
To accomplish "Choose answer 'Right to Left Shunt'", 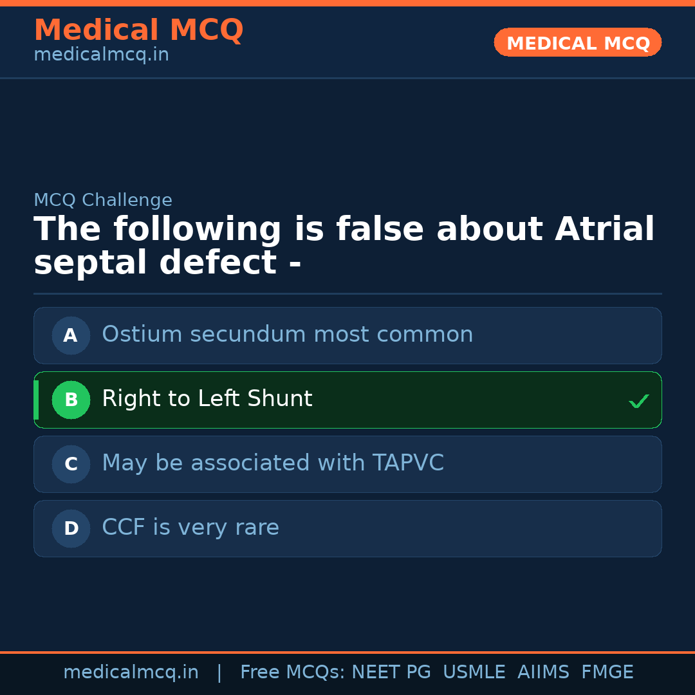I will click(x=207, y=399).
